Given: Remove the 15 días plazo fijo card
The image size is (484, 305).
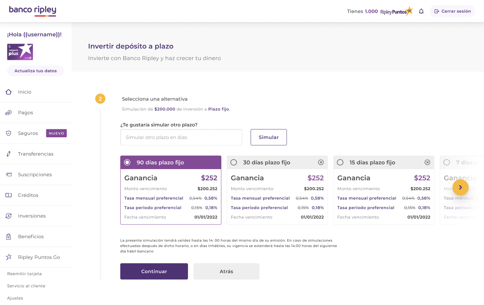Looking at the screenshot, I should click(x=427, y=163).
